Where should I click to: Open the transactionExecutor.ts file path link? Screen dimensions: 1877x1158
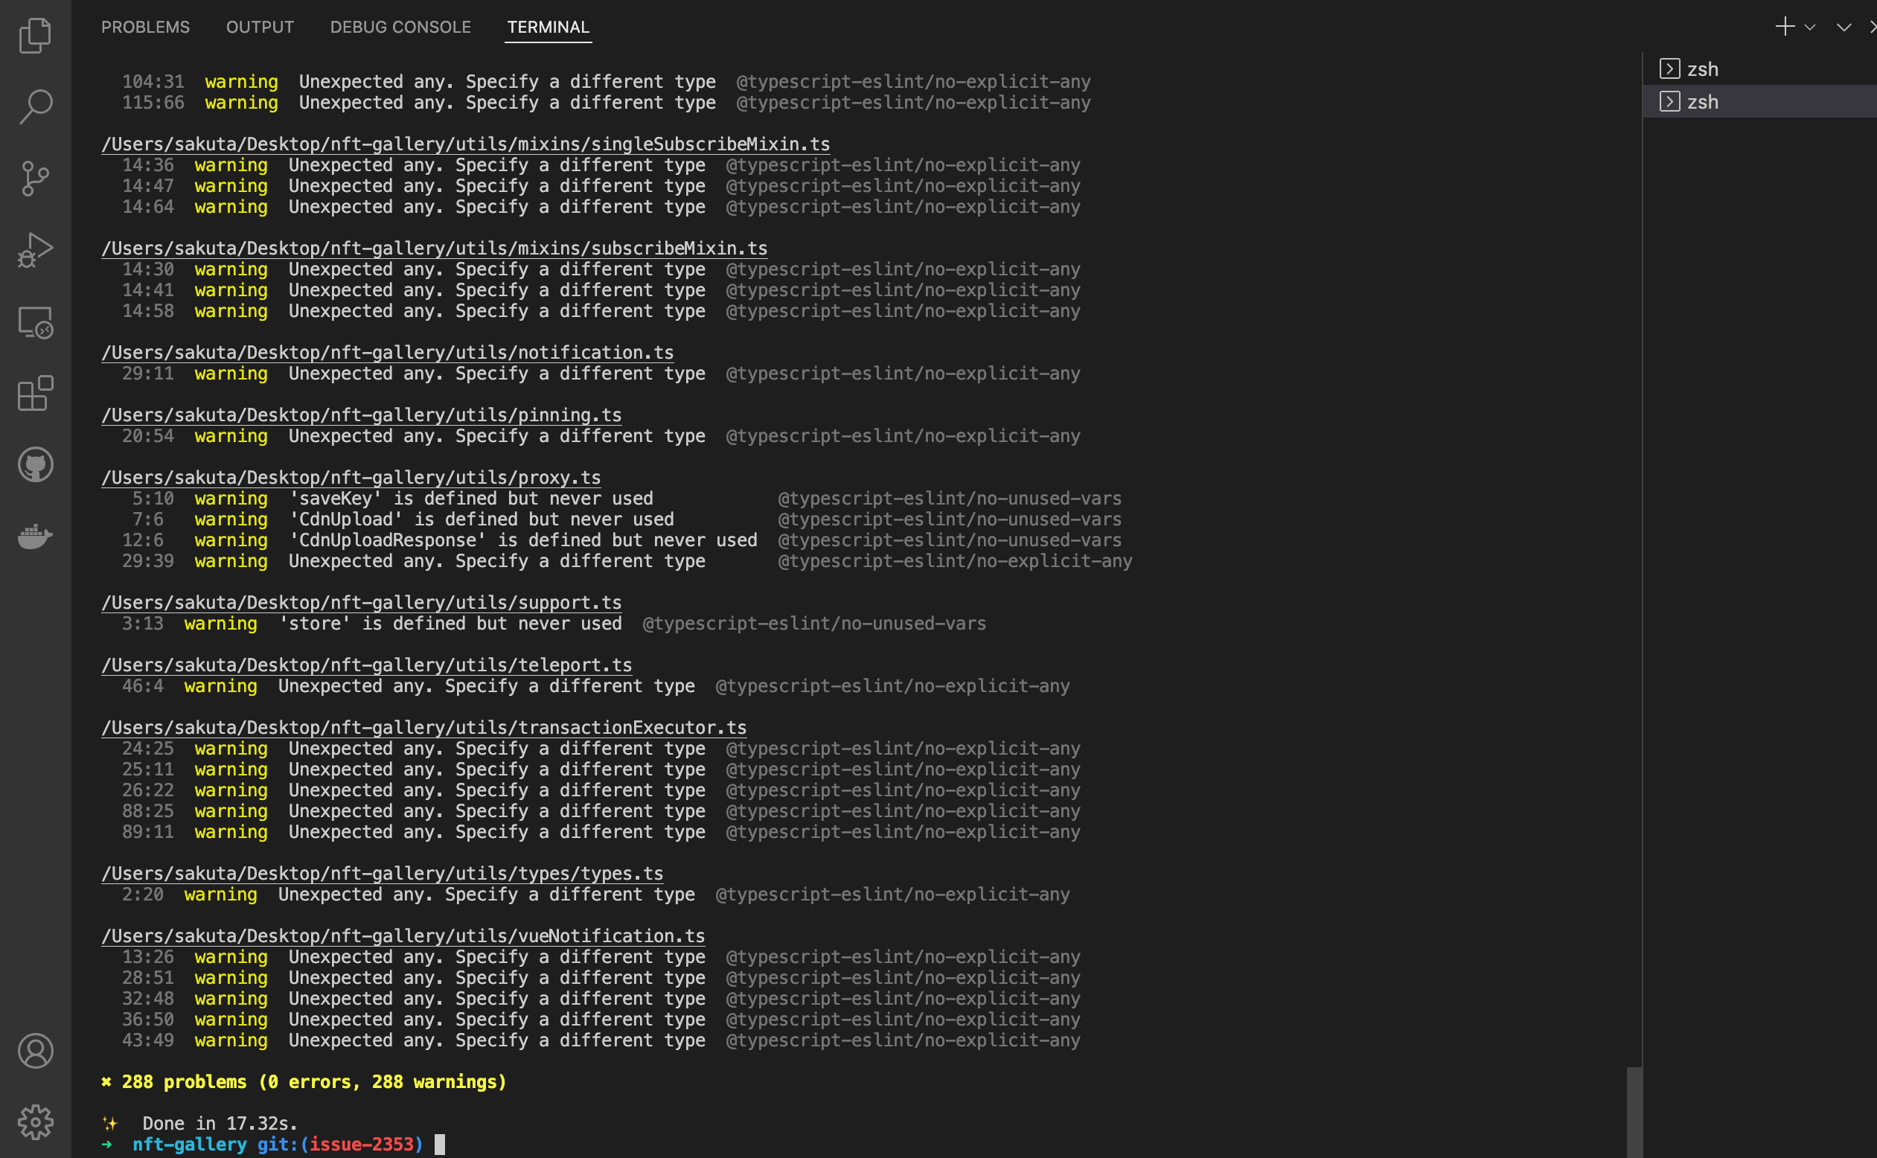click(x=423, y=728)
